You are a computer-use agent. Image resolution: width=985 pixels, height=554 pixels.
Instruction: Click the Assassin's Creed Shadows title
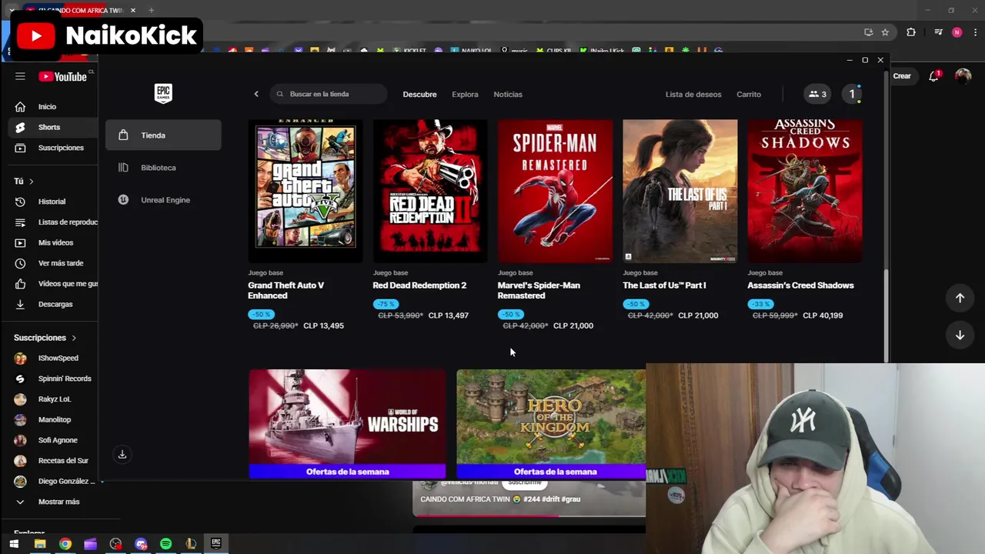(x=800, y=285)
